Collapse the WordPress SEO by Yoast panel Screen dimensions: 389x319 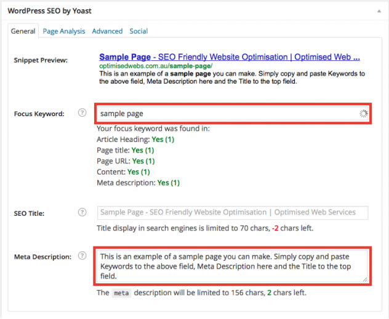pos(377,10)
